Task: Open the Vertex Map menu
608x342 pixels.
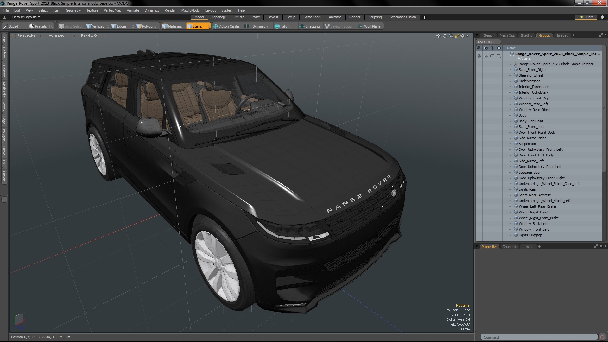Action: 112,10
